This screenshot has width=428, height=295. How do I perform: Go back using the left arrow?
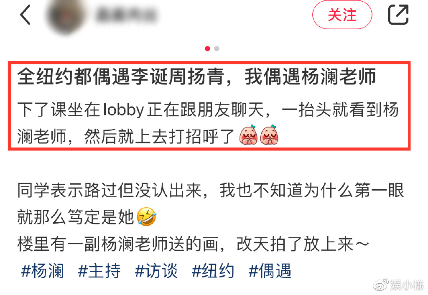pyautogui.click(x=25, y=15)
